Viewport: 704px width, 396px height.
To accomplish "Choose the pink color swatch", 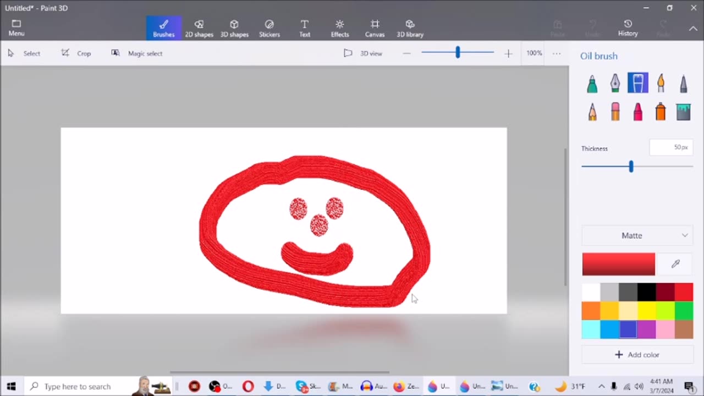I will point(665,329).
